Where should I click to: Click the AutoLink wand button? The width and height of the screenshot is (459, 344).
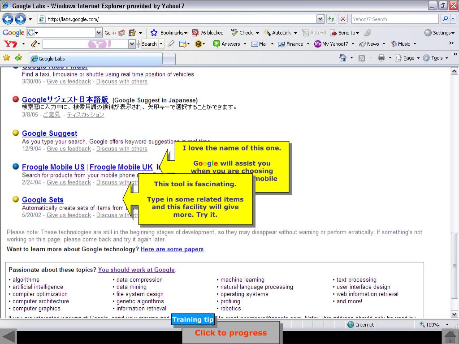[x=277, y=32]
